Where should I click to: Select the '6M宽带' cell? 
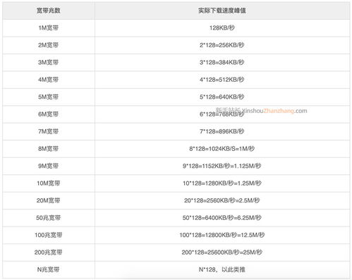[49, 114]
